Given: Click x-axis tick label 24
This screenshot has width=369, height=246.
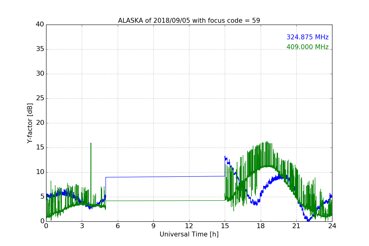Looking at the screenshot, I should pos(332,226).
